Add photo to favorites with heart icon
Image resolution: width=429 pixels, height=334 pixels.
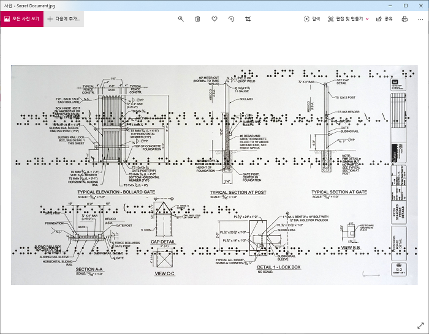[x=214, y=19]
